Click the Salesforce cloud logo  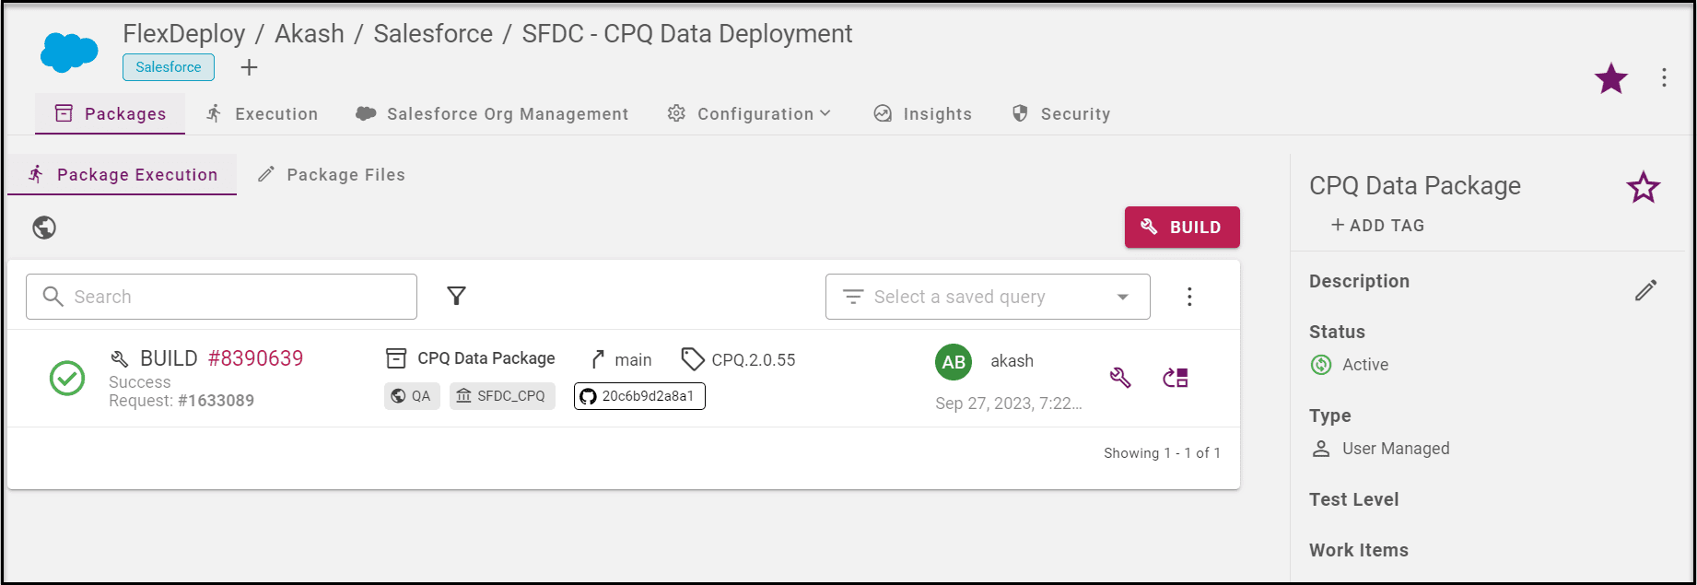tap(69, 53)
